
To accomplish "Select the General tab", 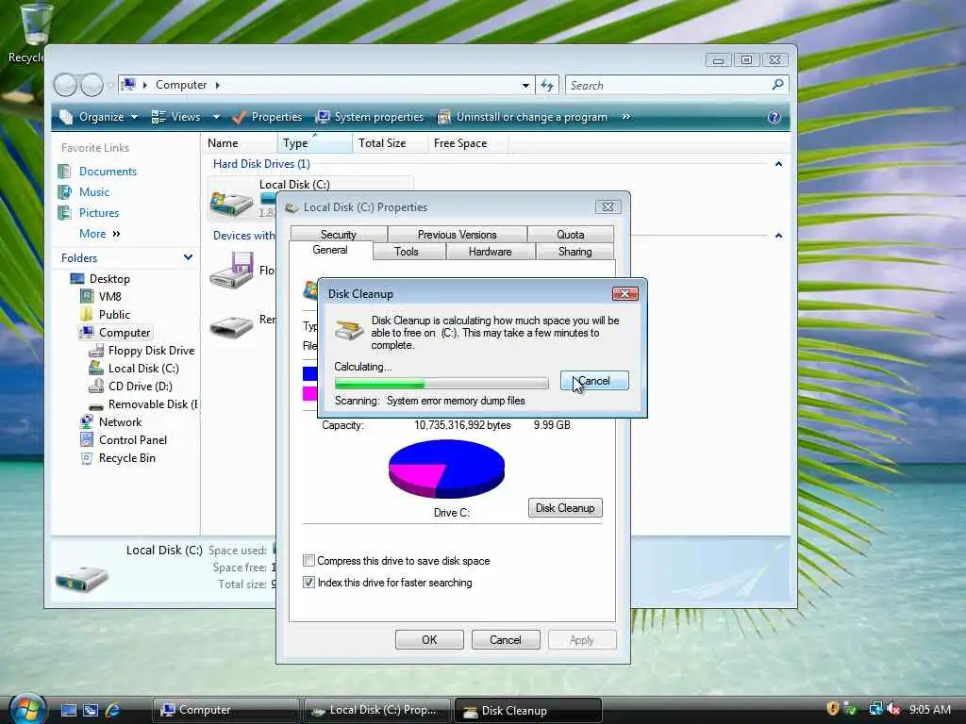I will pyautogui.click(x=330, y=250).
